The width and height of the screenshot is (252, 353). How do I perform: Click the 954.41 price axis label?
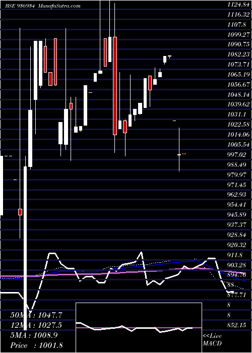click(x=236, y=205)
